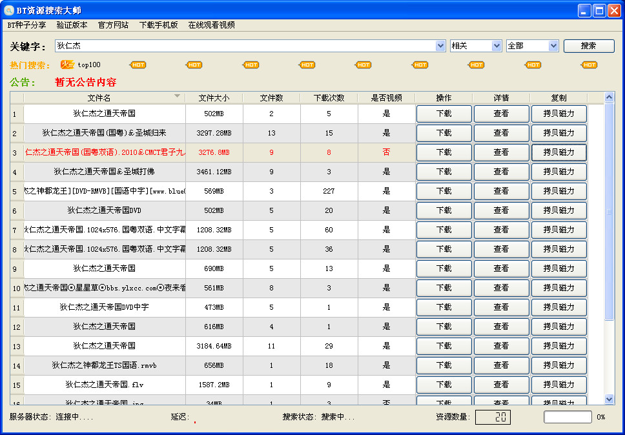625x435 pixels.
Task: Open the BT种子分享 menu
Action: click(x=25, y=25)
